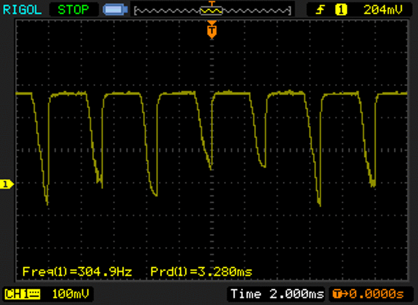The image size is (418, 305).
Task: Click the waveform memory position overview bar
Action: pyautogui.click(x=212, y=10)
